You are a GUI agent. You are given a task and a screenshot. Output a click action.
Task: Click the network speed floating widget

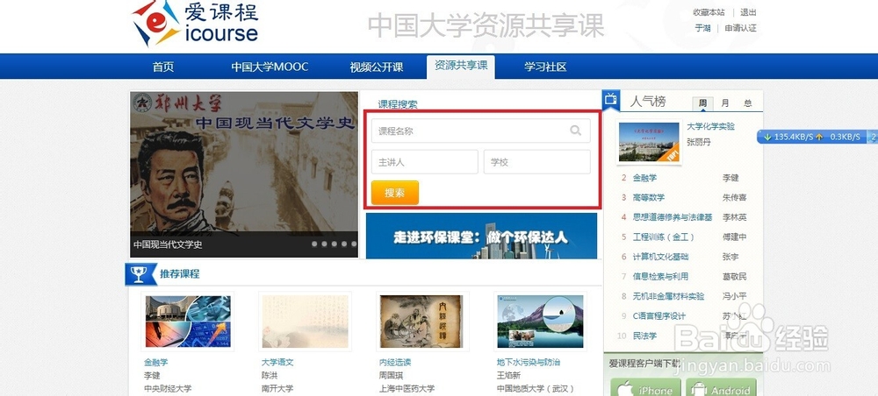pos(817,137)
